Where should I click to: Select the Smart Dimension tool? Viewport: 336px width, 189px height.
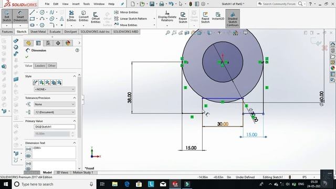(20, 16)
